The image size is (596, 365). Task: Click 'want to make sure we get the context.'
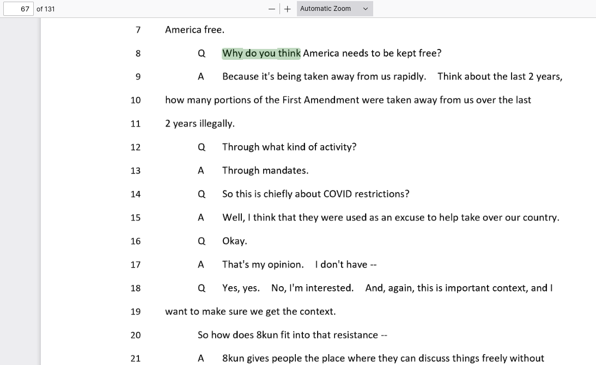[251, 312]
